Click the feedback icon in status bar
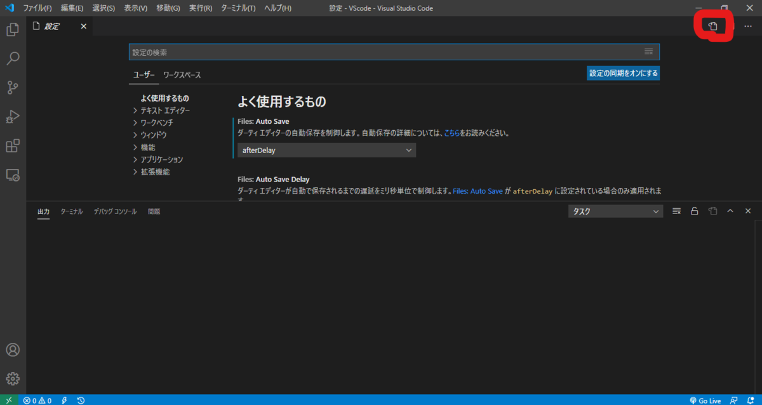 [734, 400]
